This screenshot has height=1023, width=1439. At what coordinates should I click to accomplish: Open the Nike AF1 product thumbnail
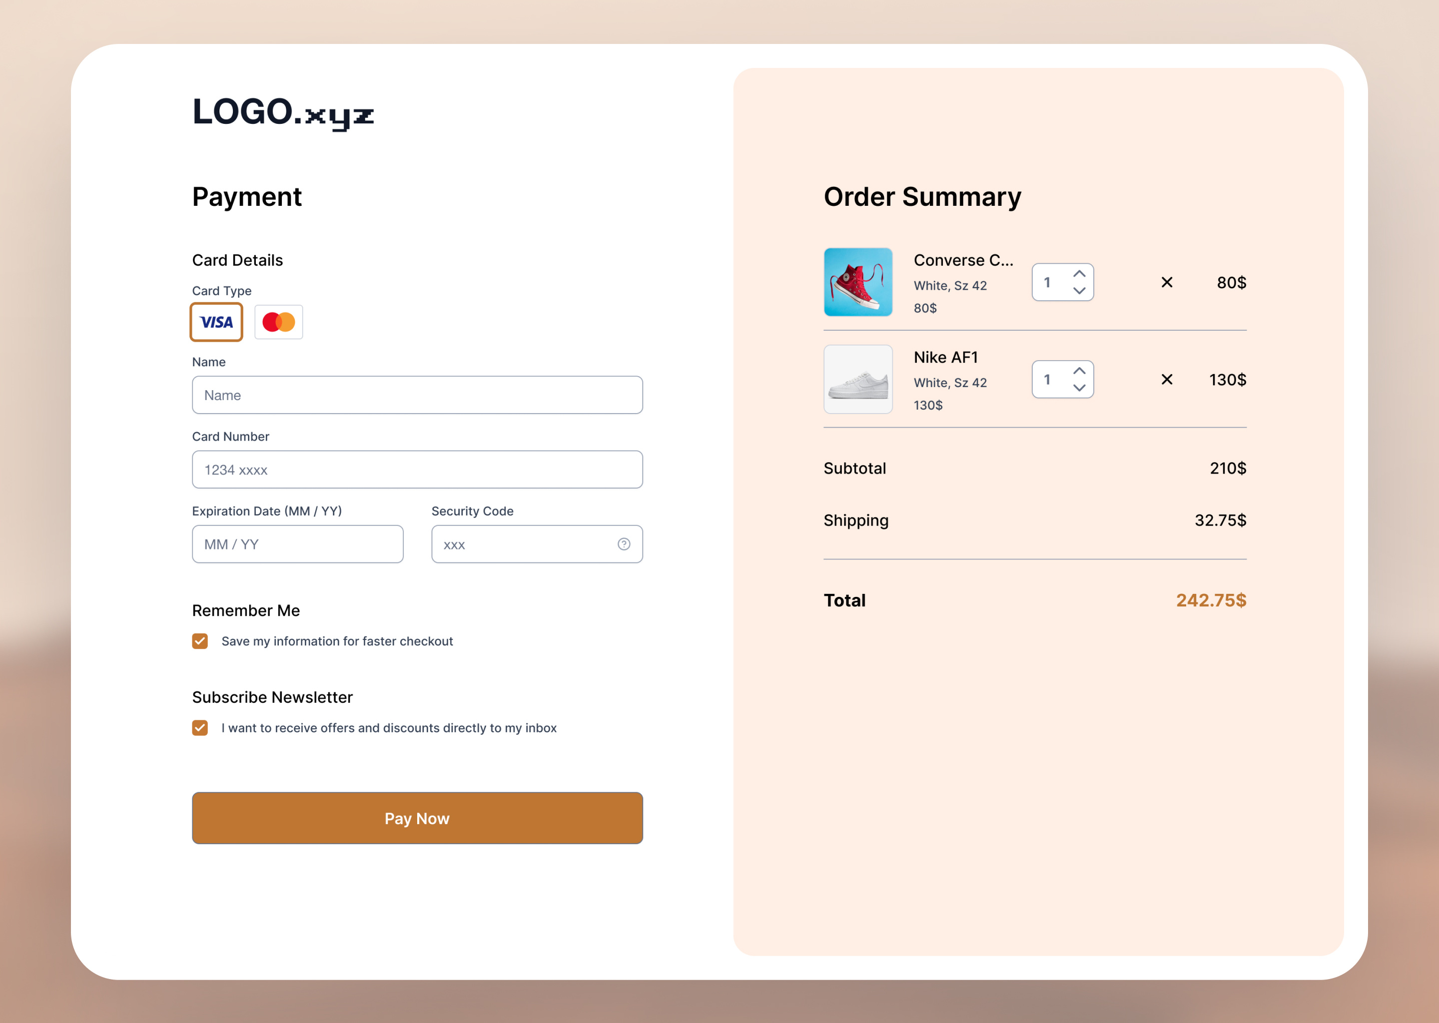pyautogui.click(x=858, y=379)
